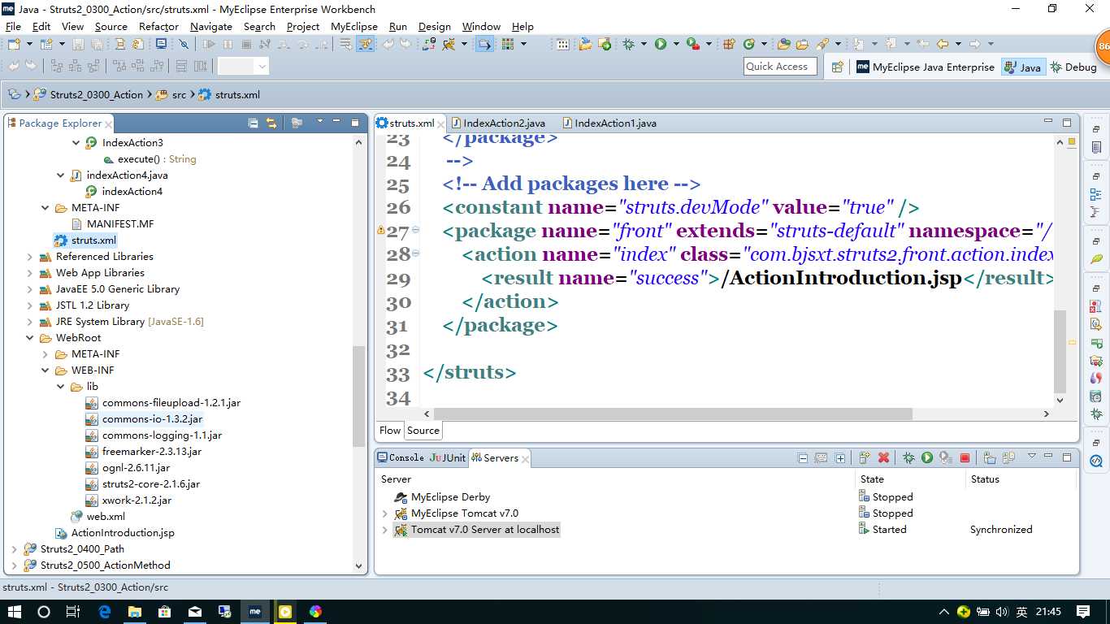This screenshot has width=1110, height=624.
Task: Click src in the breadcrumb
Action: (179, 95)
